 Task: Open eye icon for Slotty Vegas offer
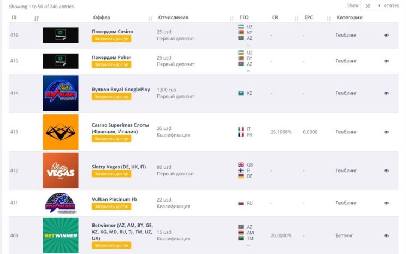coord(386,170)
